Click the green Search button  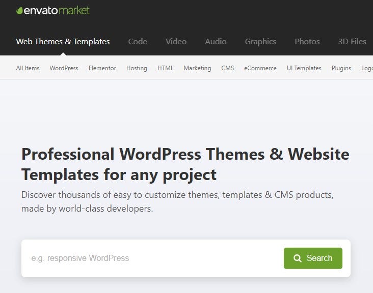[x=313, y=258]
